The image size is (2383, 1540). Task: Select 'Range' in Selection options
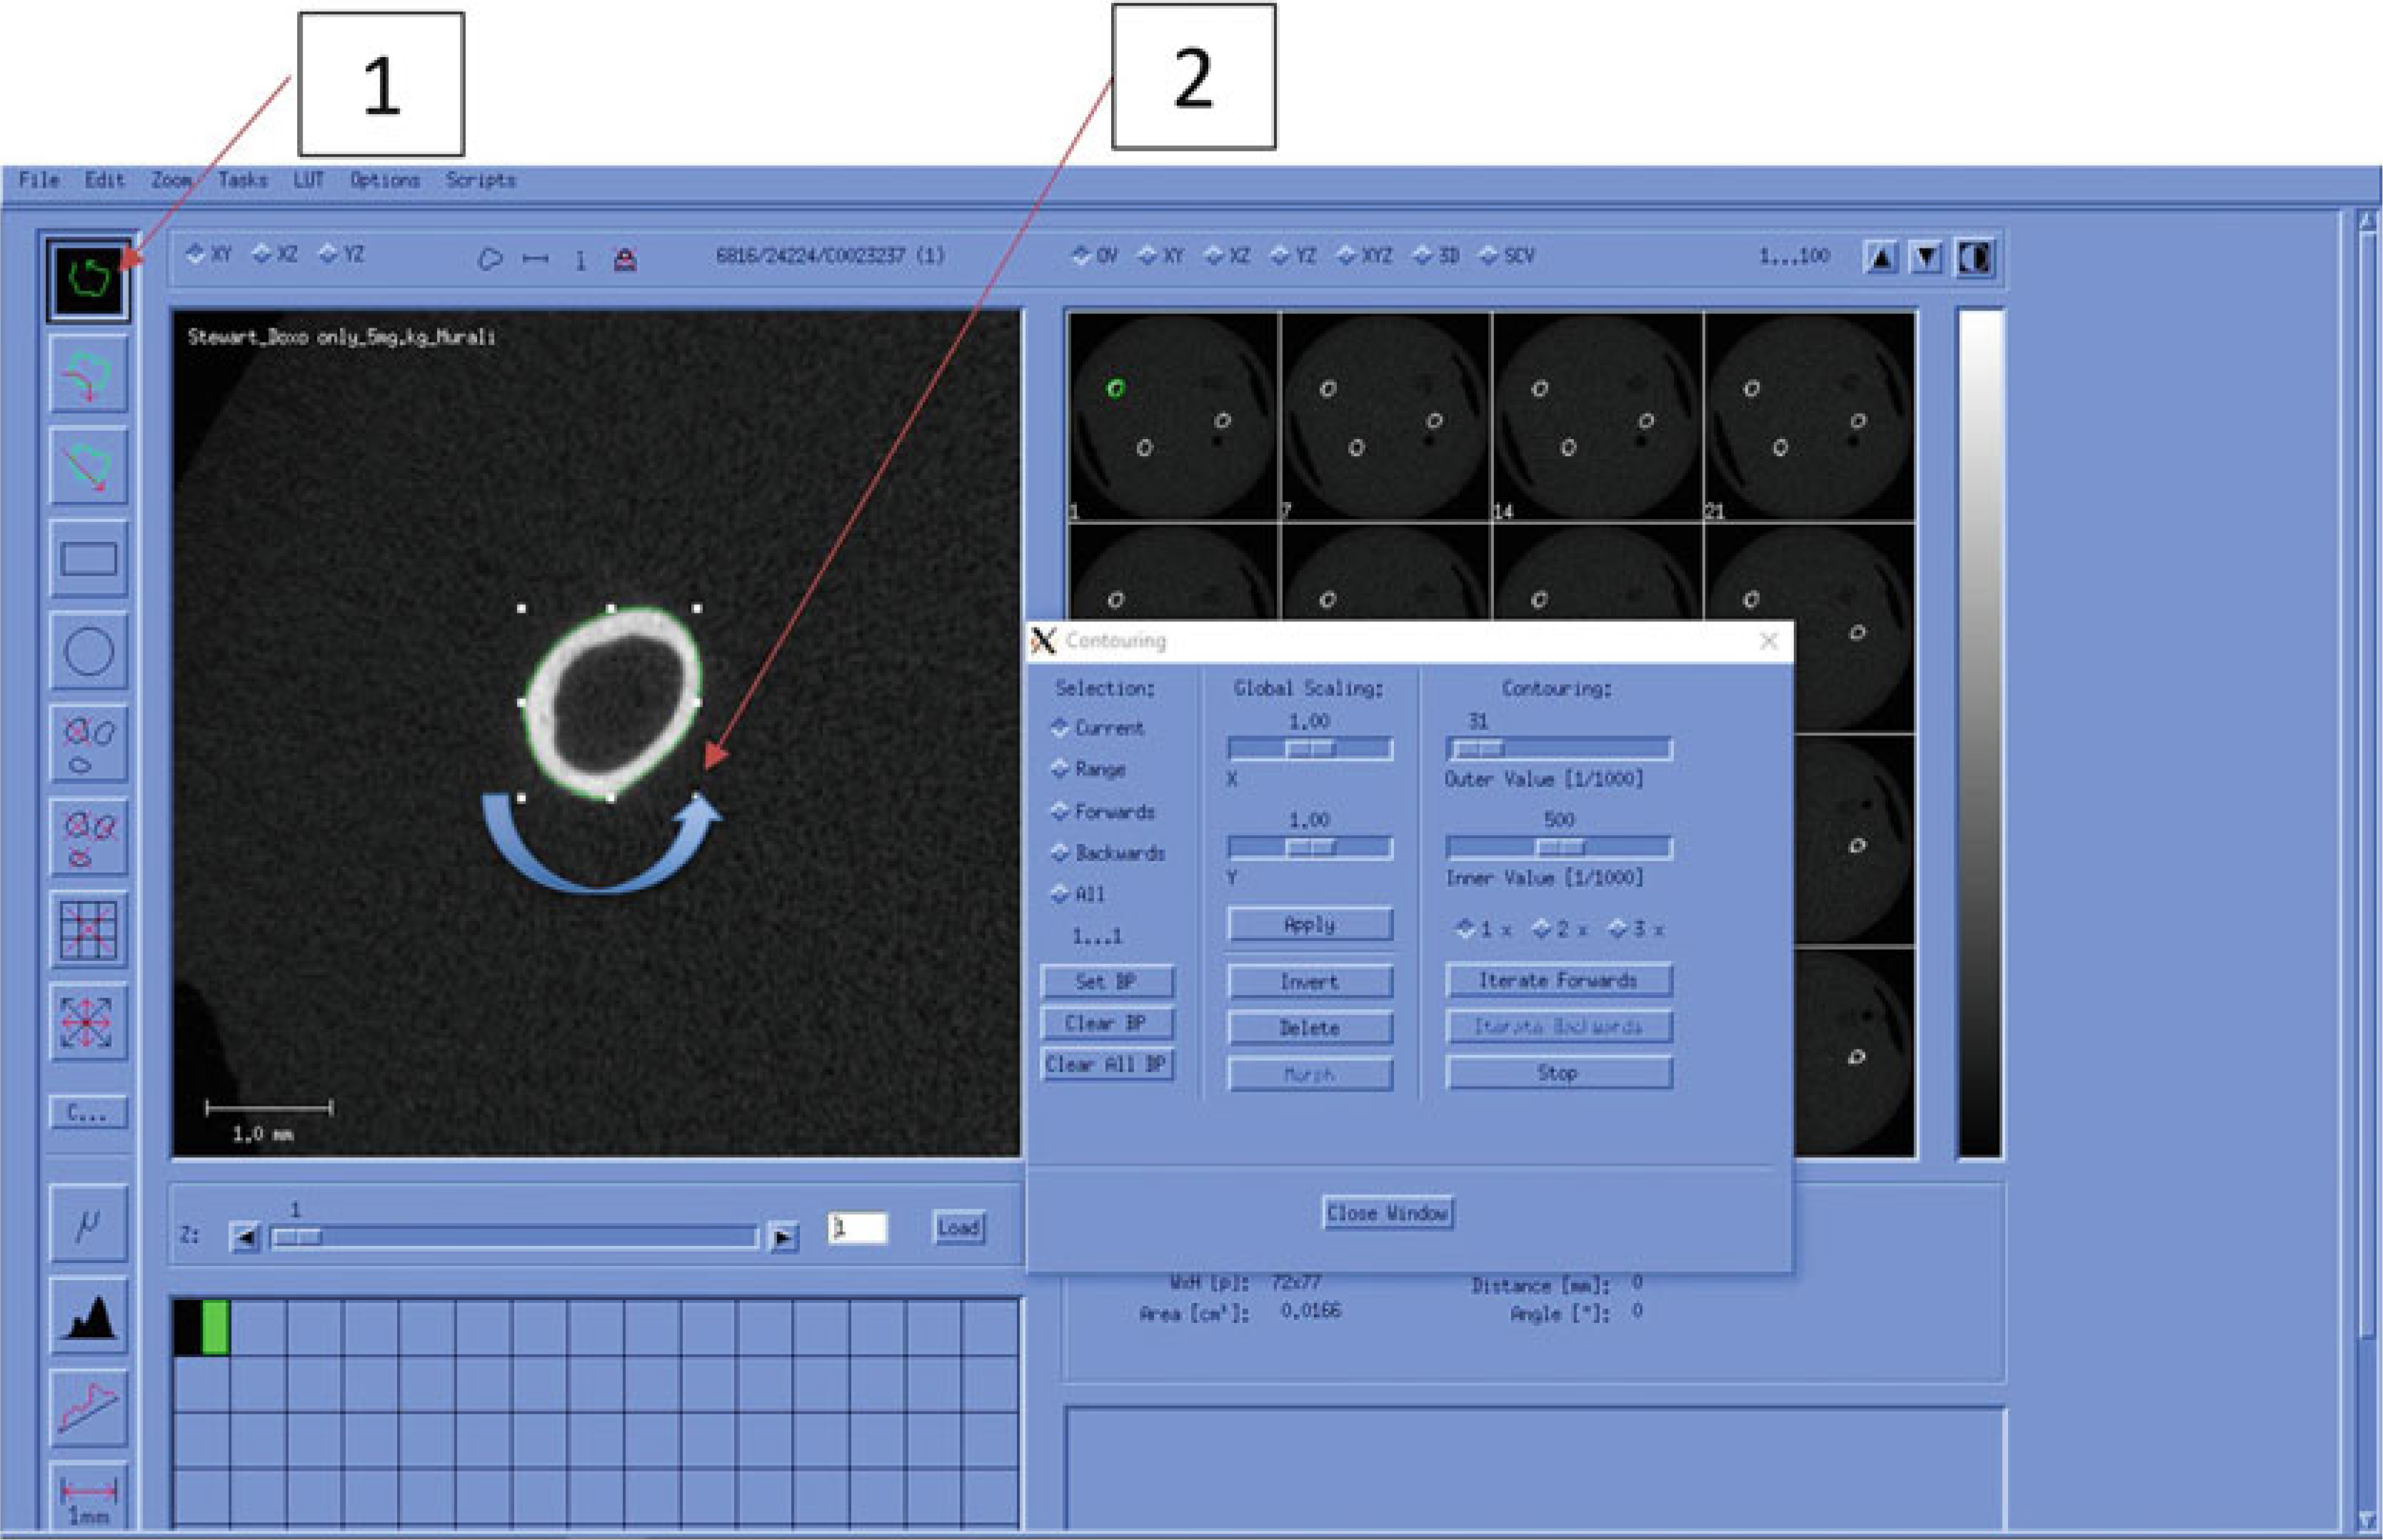coord(1089,769)
